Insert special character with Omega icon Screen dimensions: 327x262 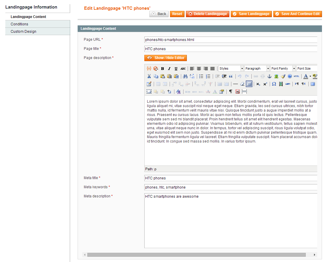click(274, 84)
